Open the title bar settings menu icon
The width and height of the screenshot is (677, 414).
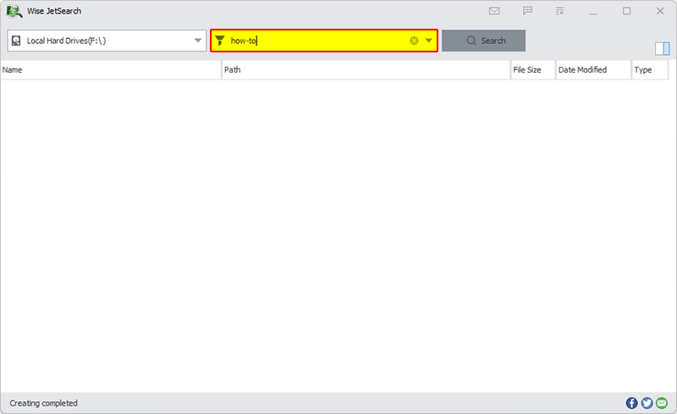pyautogui.click(x=560, y=11)
